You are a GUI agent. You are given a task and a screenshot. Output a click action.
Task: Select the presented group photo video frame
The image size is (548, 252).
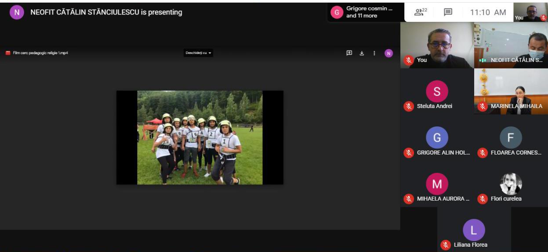coord(200,137)
